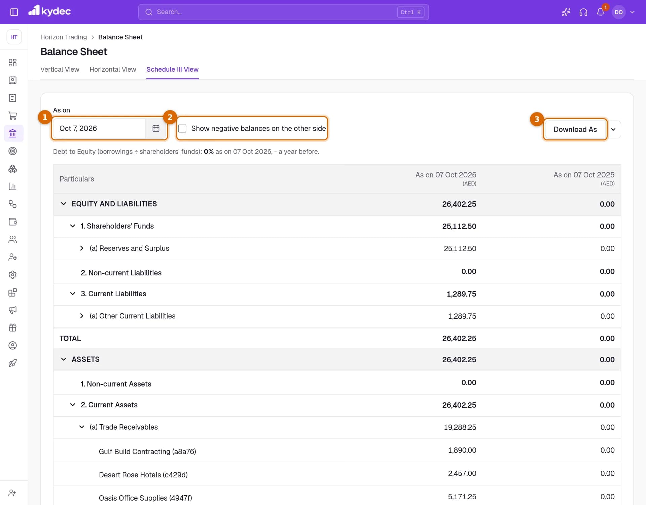Click the Download As button

575,130
